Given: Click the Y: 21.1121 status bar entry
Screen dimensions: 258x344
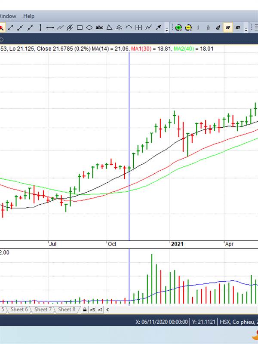Looking at the screenshot, I should (203, 322).
